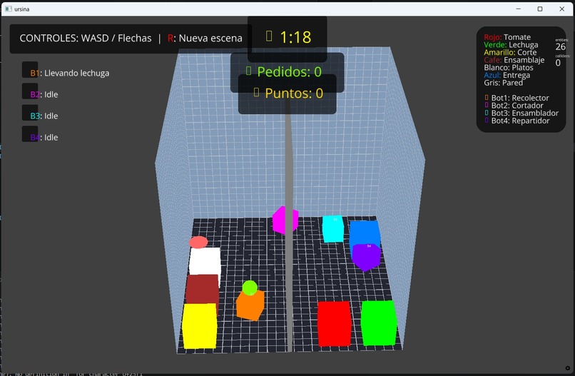The image size is (575, 376).
Task: Click the 'B3: Idle' status row
Action: pos(44,116)
